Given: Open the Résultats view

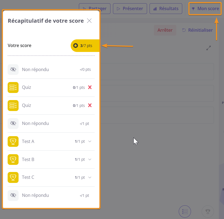Looking at the screenshot, I should point(166,8).
